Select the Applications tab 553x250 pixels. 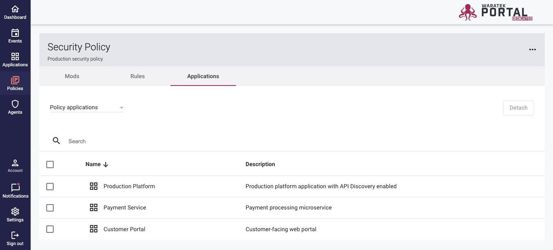(203, 76)
